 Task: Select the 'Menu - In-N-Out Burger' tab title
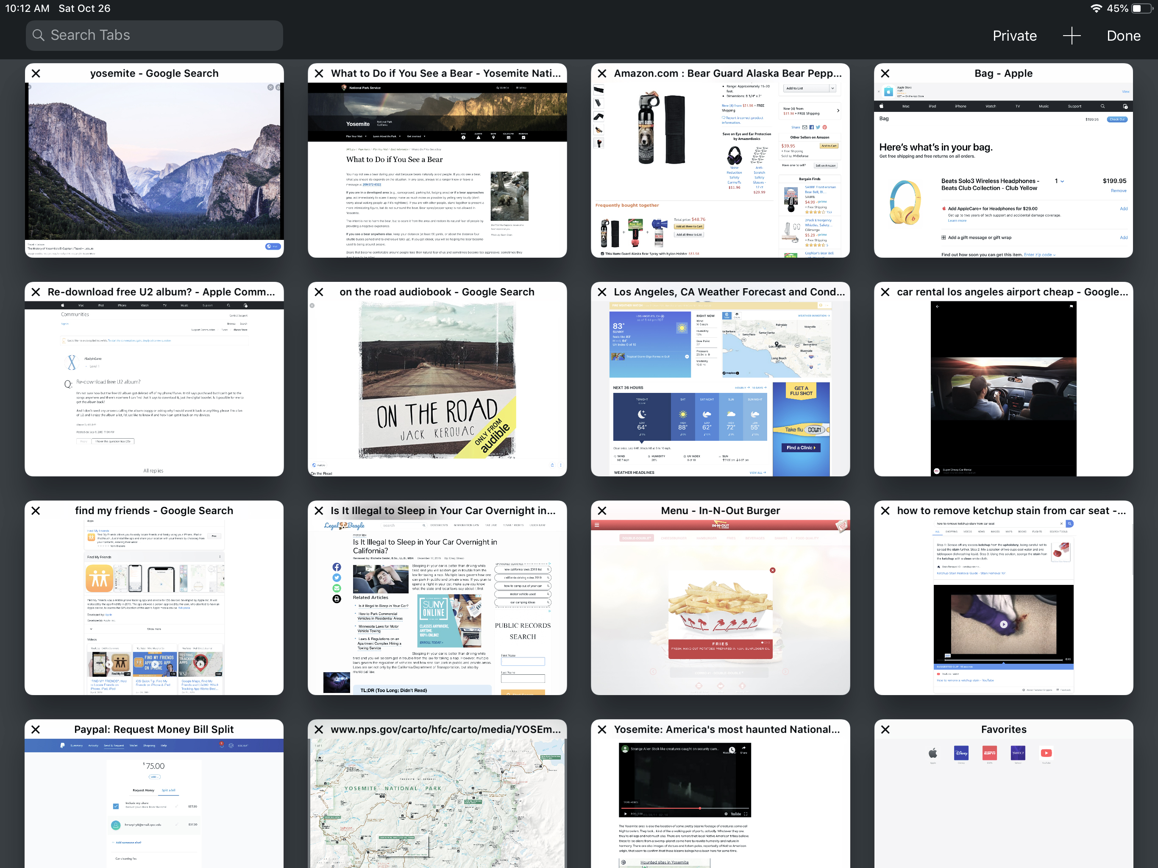pyautogui.click(x=720, y=510)
